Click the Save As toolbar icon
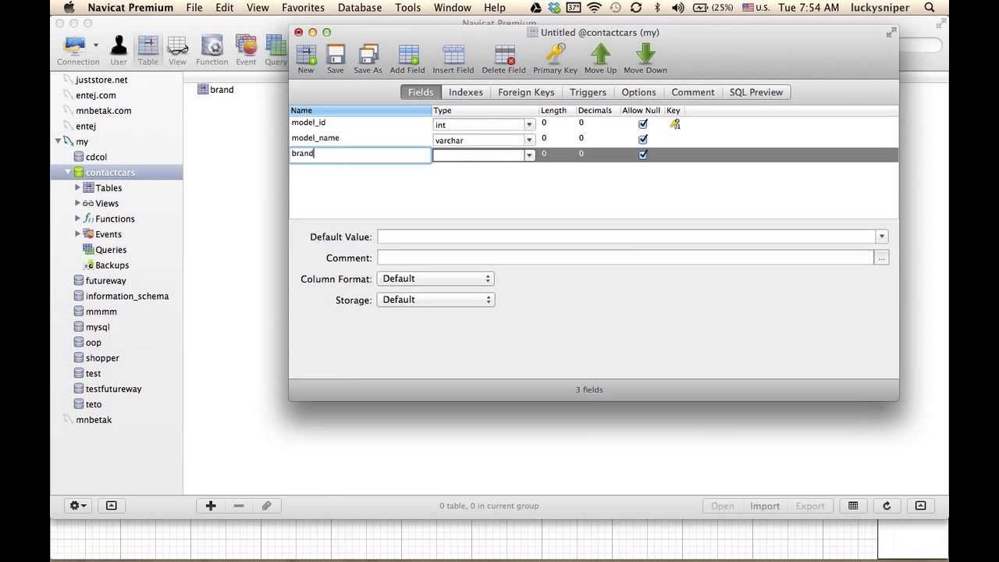999x562 pixels. pyautogui.click(x=368, y=54)
